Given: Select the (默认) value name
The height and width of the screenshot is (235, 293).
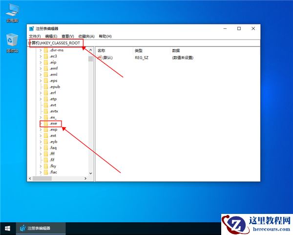Looking at the screenshot, I should [107, 58].
